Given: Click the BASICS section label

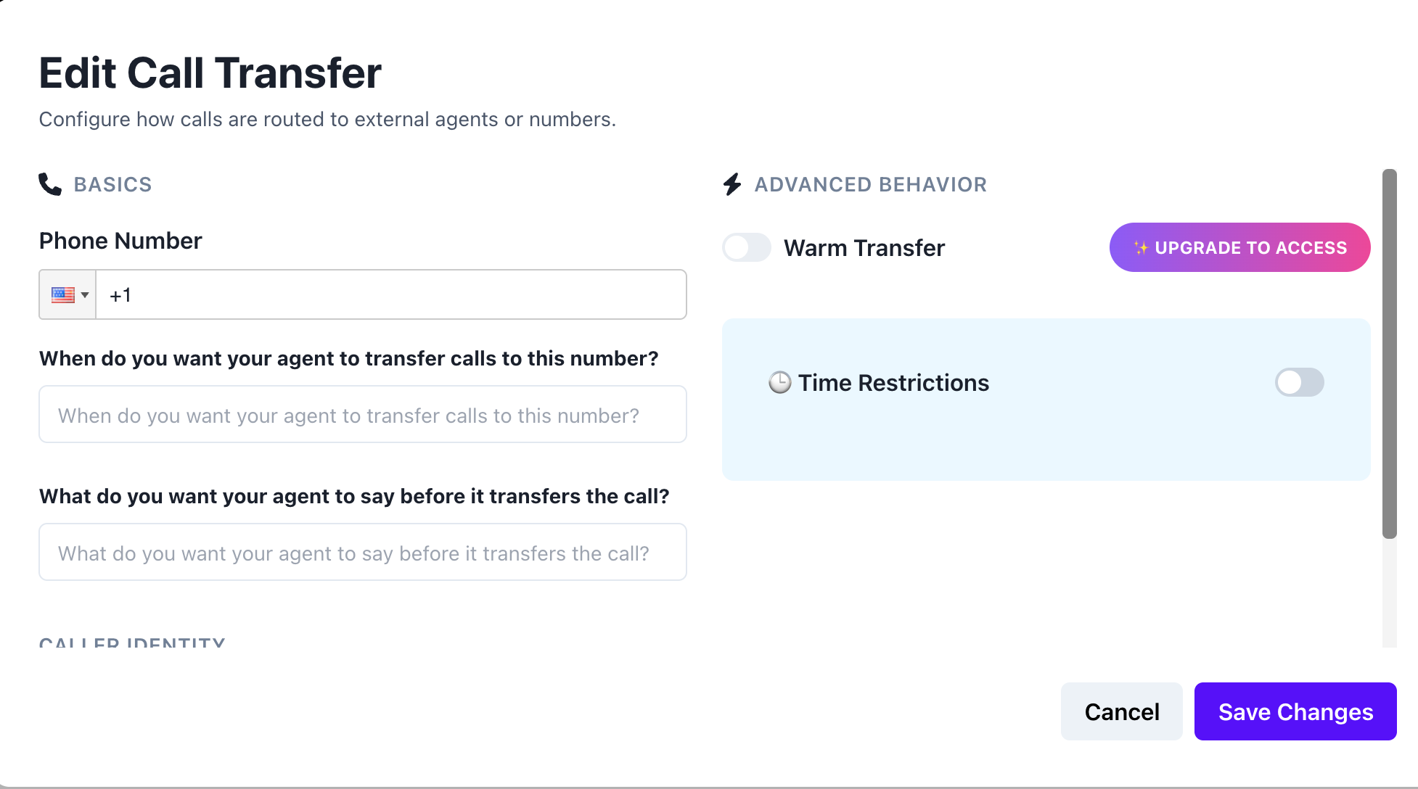Looking at the screenshot, I should [x=112, y=184].
